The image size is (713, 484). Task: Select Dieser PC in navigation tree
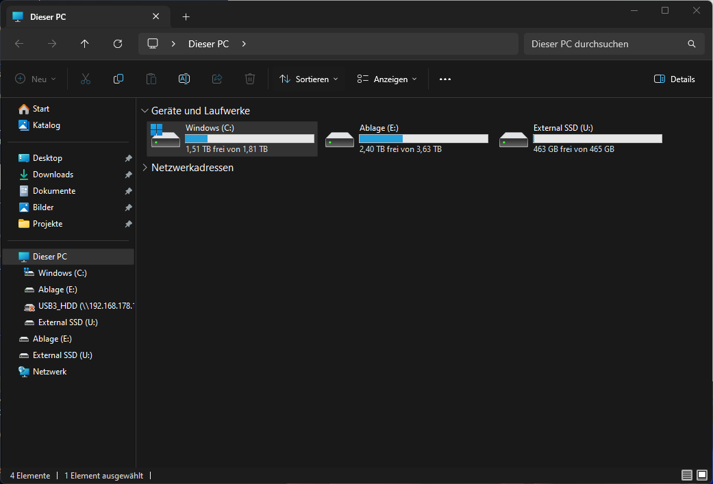tap(68, 257)
